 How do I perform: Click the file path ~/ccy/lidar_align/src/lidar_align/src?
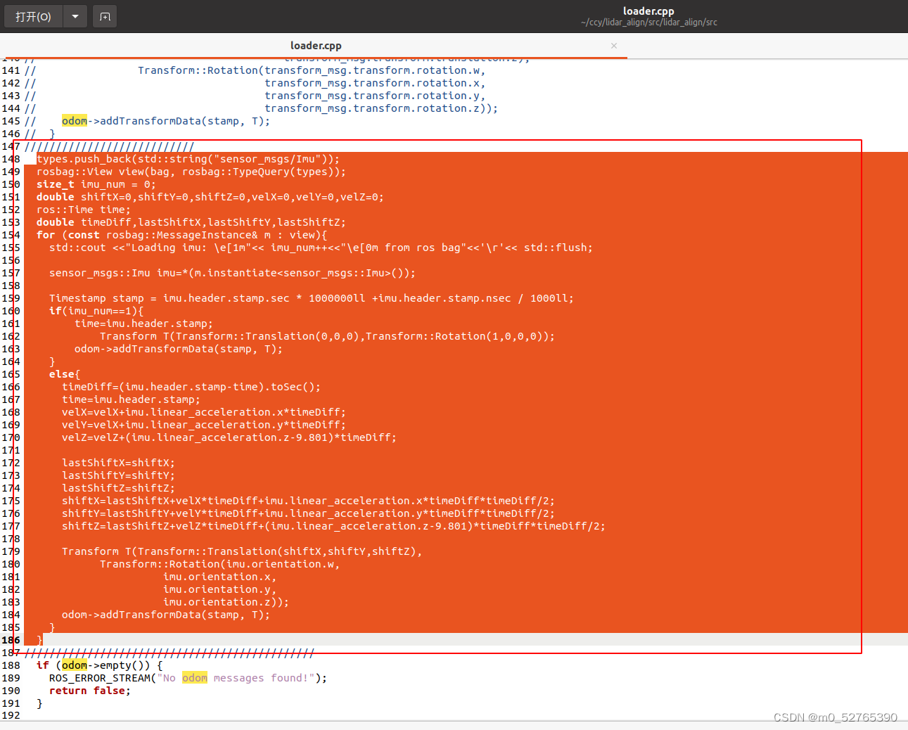click(648, 22)
